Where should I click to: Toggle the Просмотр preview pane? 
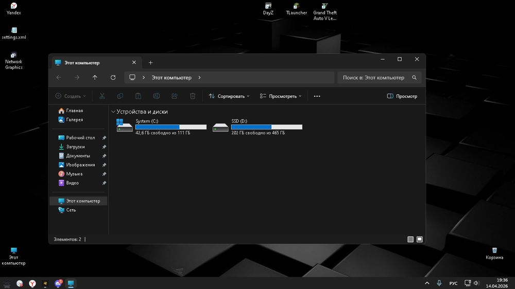coord(402,96)
